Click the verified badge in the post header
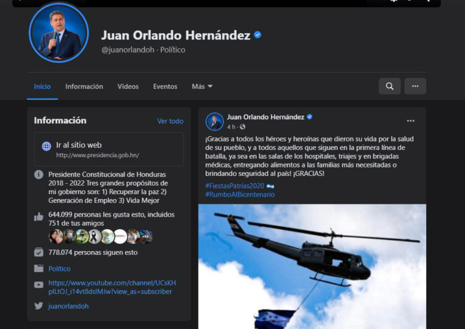This screenshot has height=329, width=465. [x=309, y=117]
